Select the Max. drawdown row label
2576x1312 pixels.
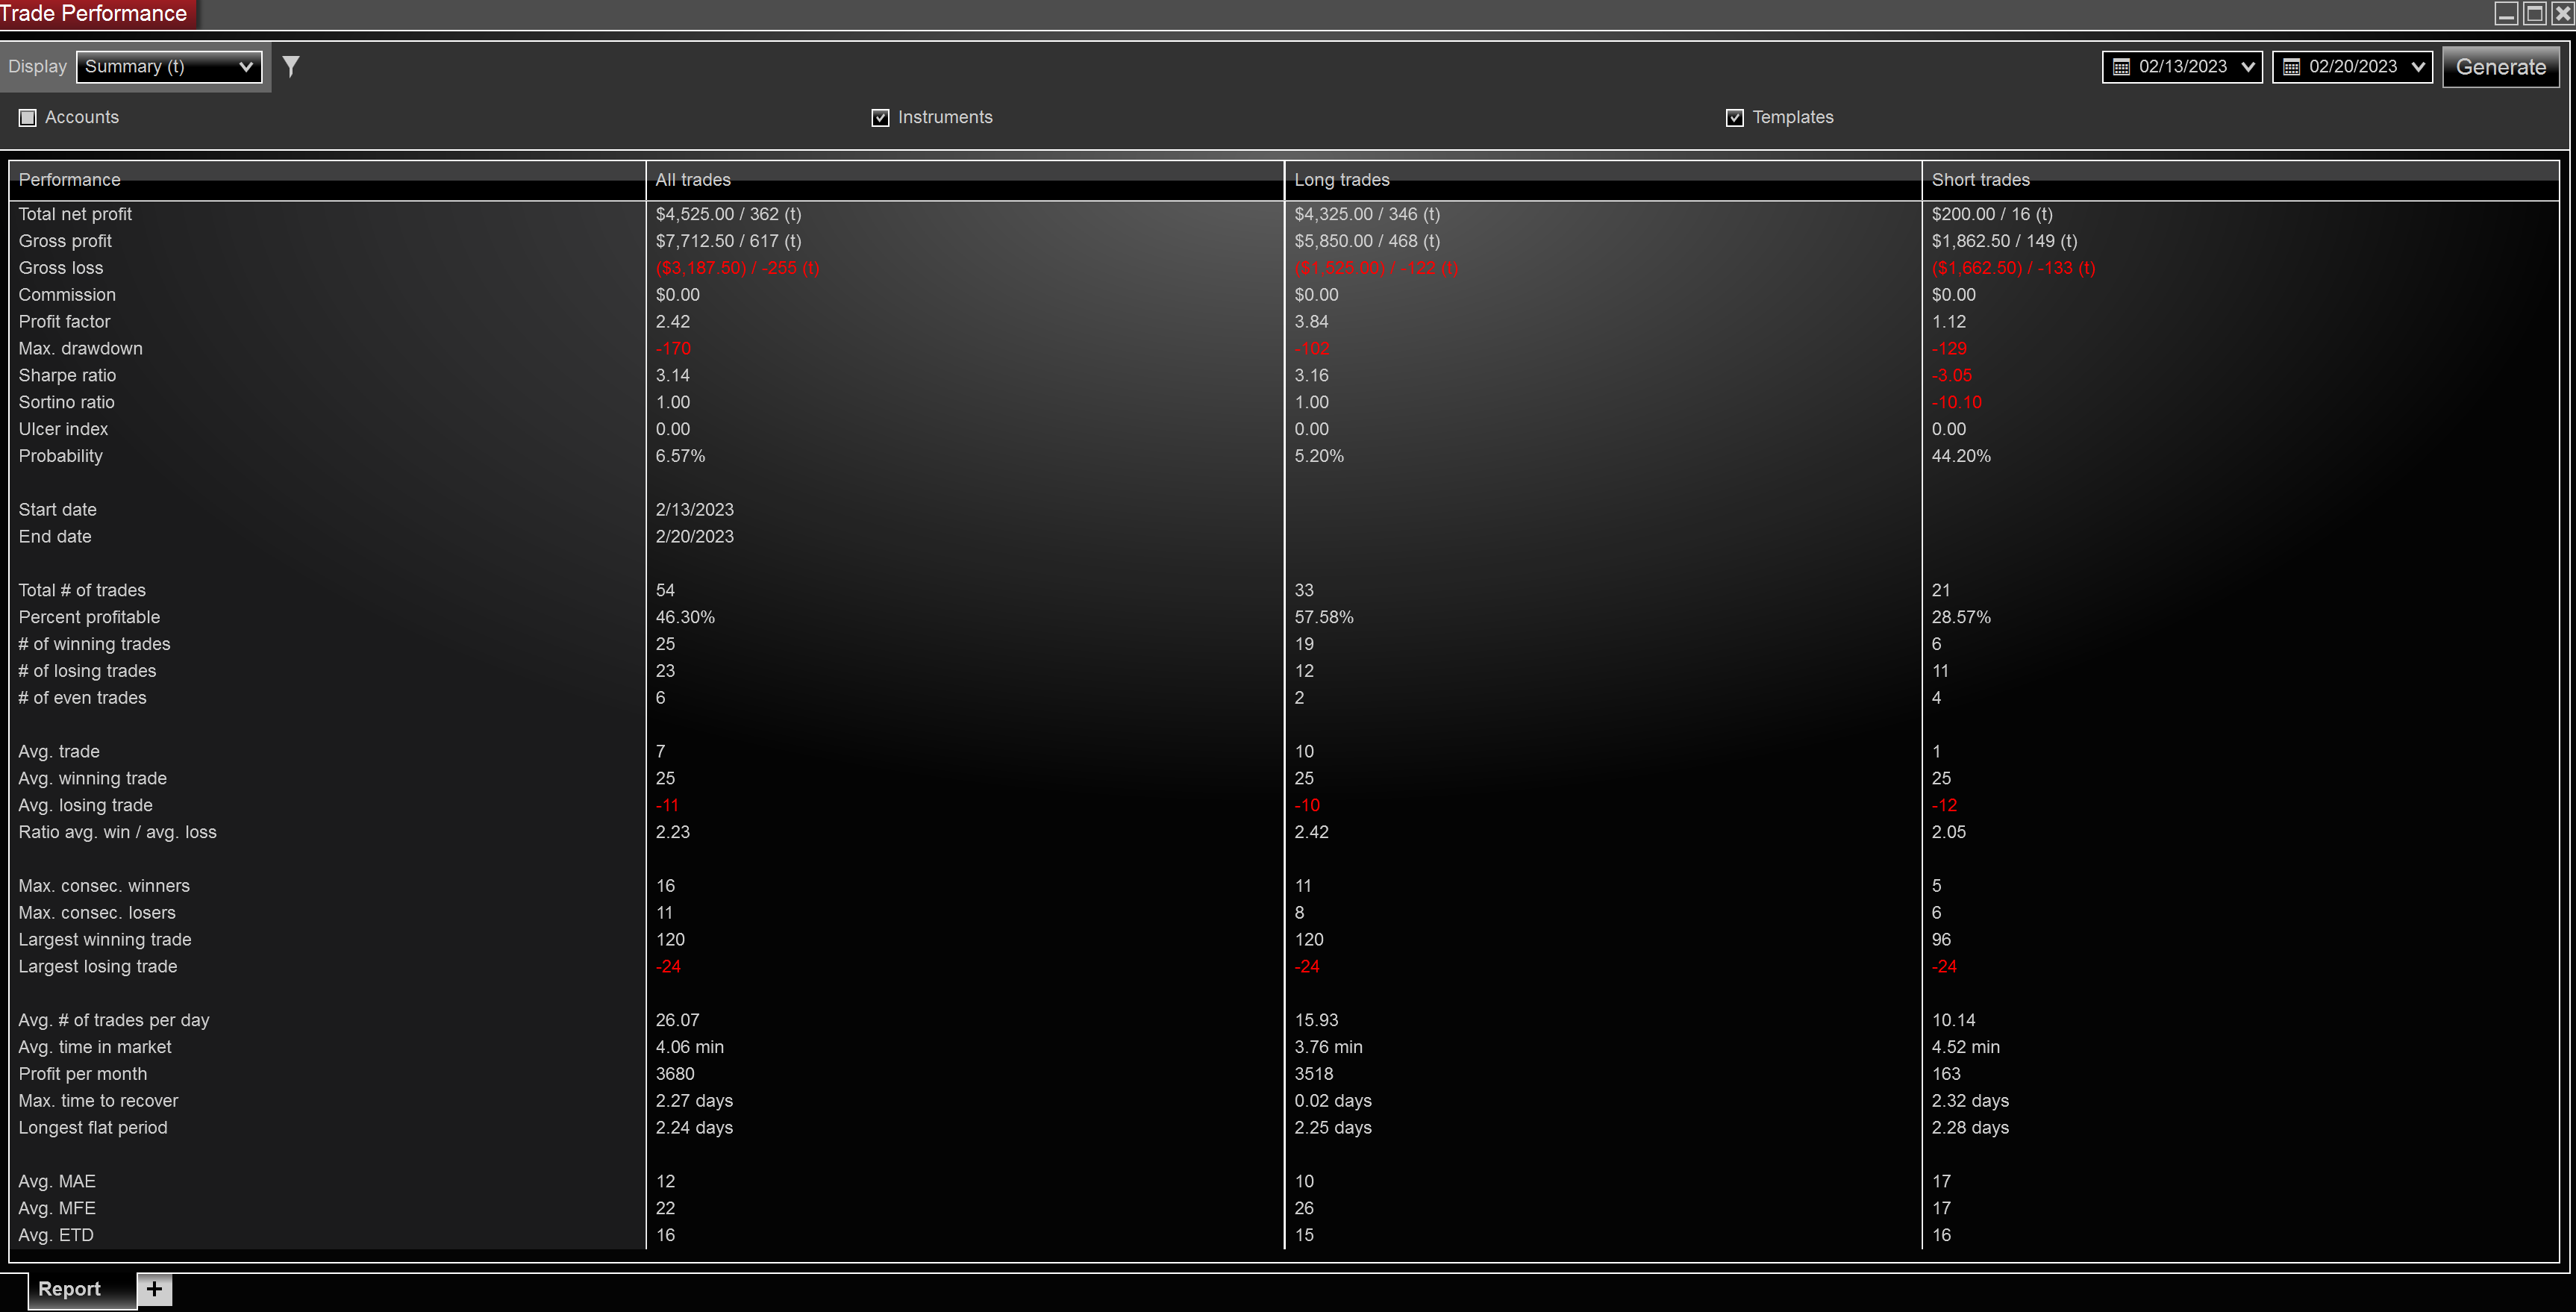[80, 349]
